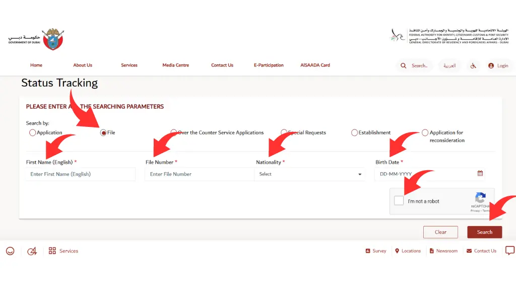Open the Nationality Select dropdown
Screen dimensions: 516x281
point(309,174)
